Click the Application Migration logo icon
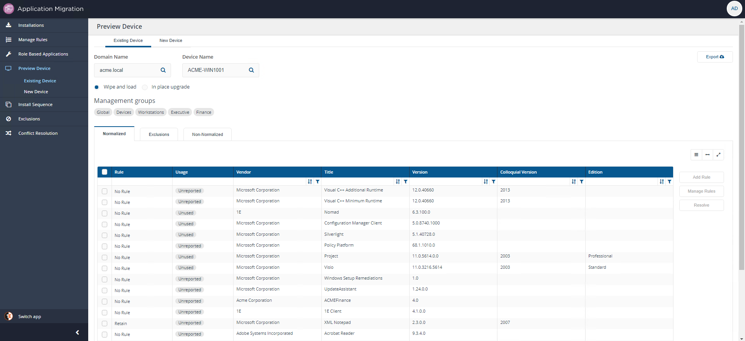The height and width of the screenshot is (341, 745). click(9, 9)
